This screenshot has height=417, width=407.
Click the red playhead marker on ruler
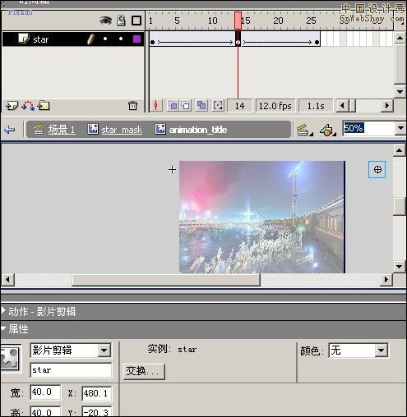pyautogui.click(x=238, y=21)
